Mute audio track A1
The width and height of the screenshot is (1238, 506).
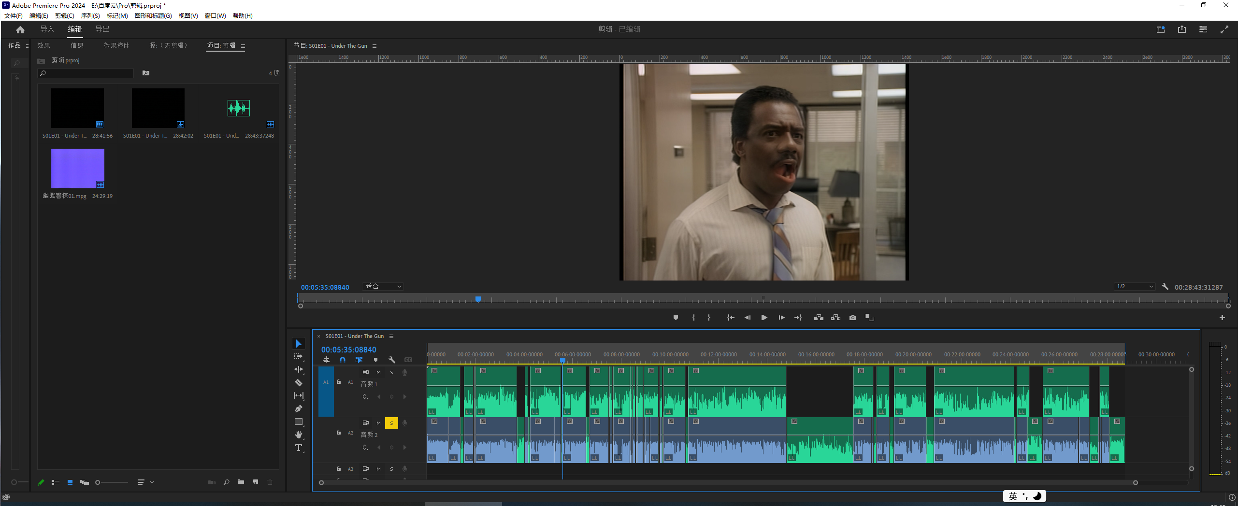coord(378,372)
